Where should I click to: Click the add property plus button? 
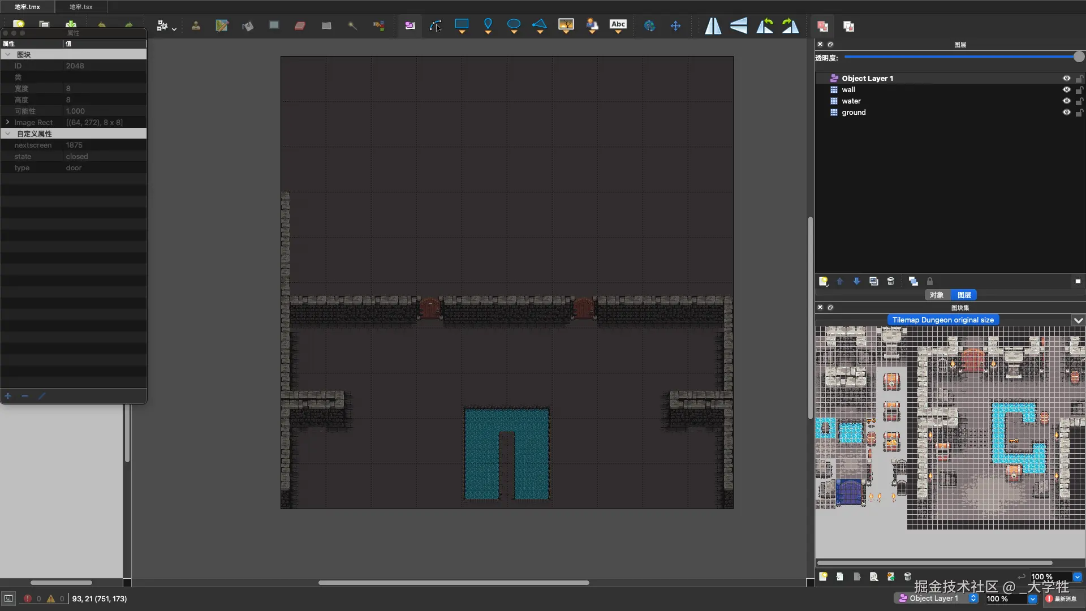click(x=8, y=396)
